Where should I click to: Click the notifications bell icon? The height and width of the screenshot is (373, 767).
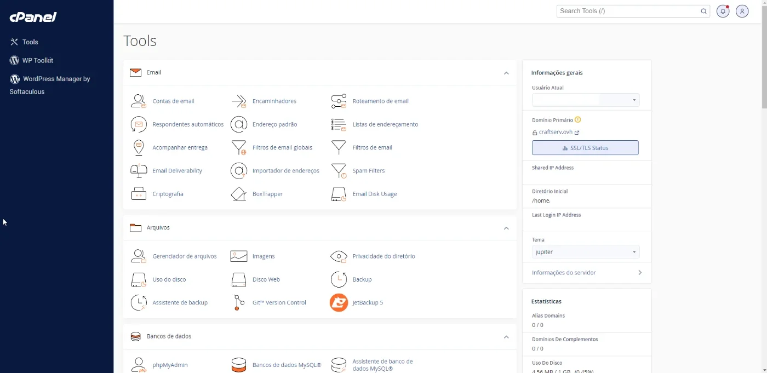point(723,11)
